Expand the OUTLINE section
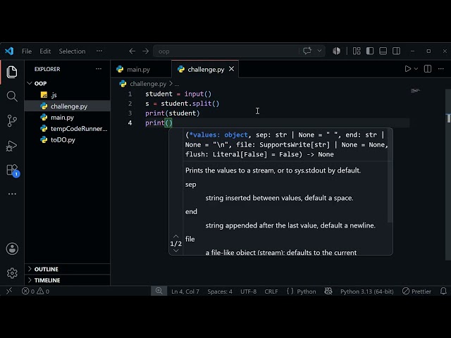Viewport: 451px width, 338px height. click(68, 269)
